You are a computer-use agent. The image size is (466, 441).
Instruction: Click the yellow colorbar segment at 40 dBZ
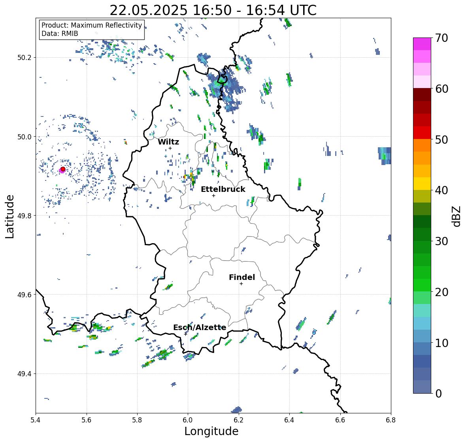click(x=422, y=184)
